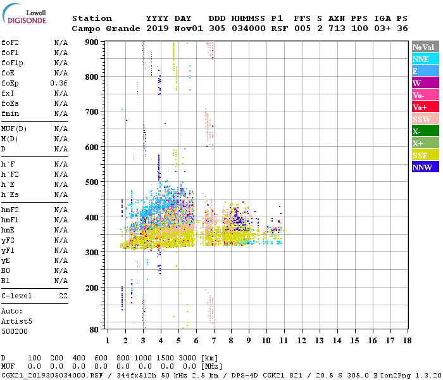Click the 500200 version number
This screenshot has height=380, width=443.
point(15,331)
